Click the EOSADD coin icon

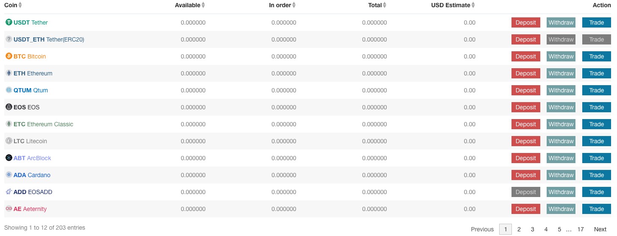[x=8, y=192]
